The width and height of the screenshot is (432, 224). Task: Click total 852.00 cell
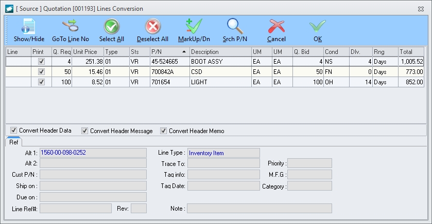[411, 82]
